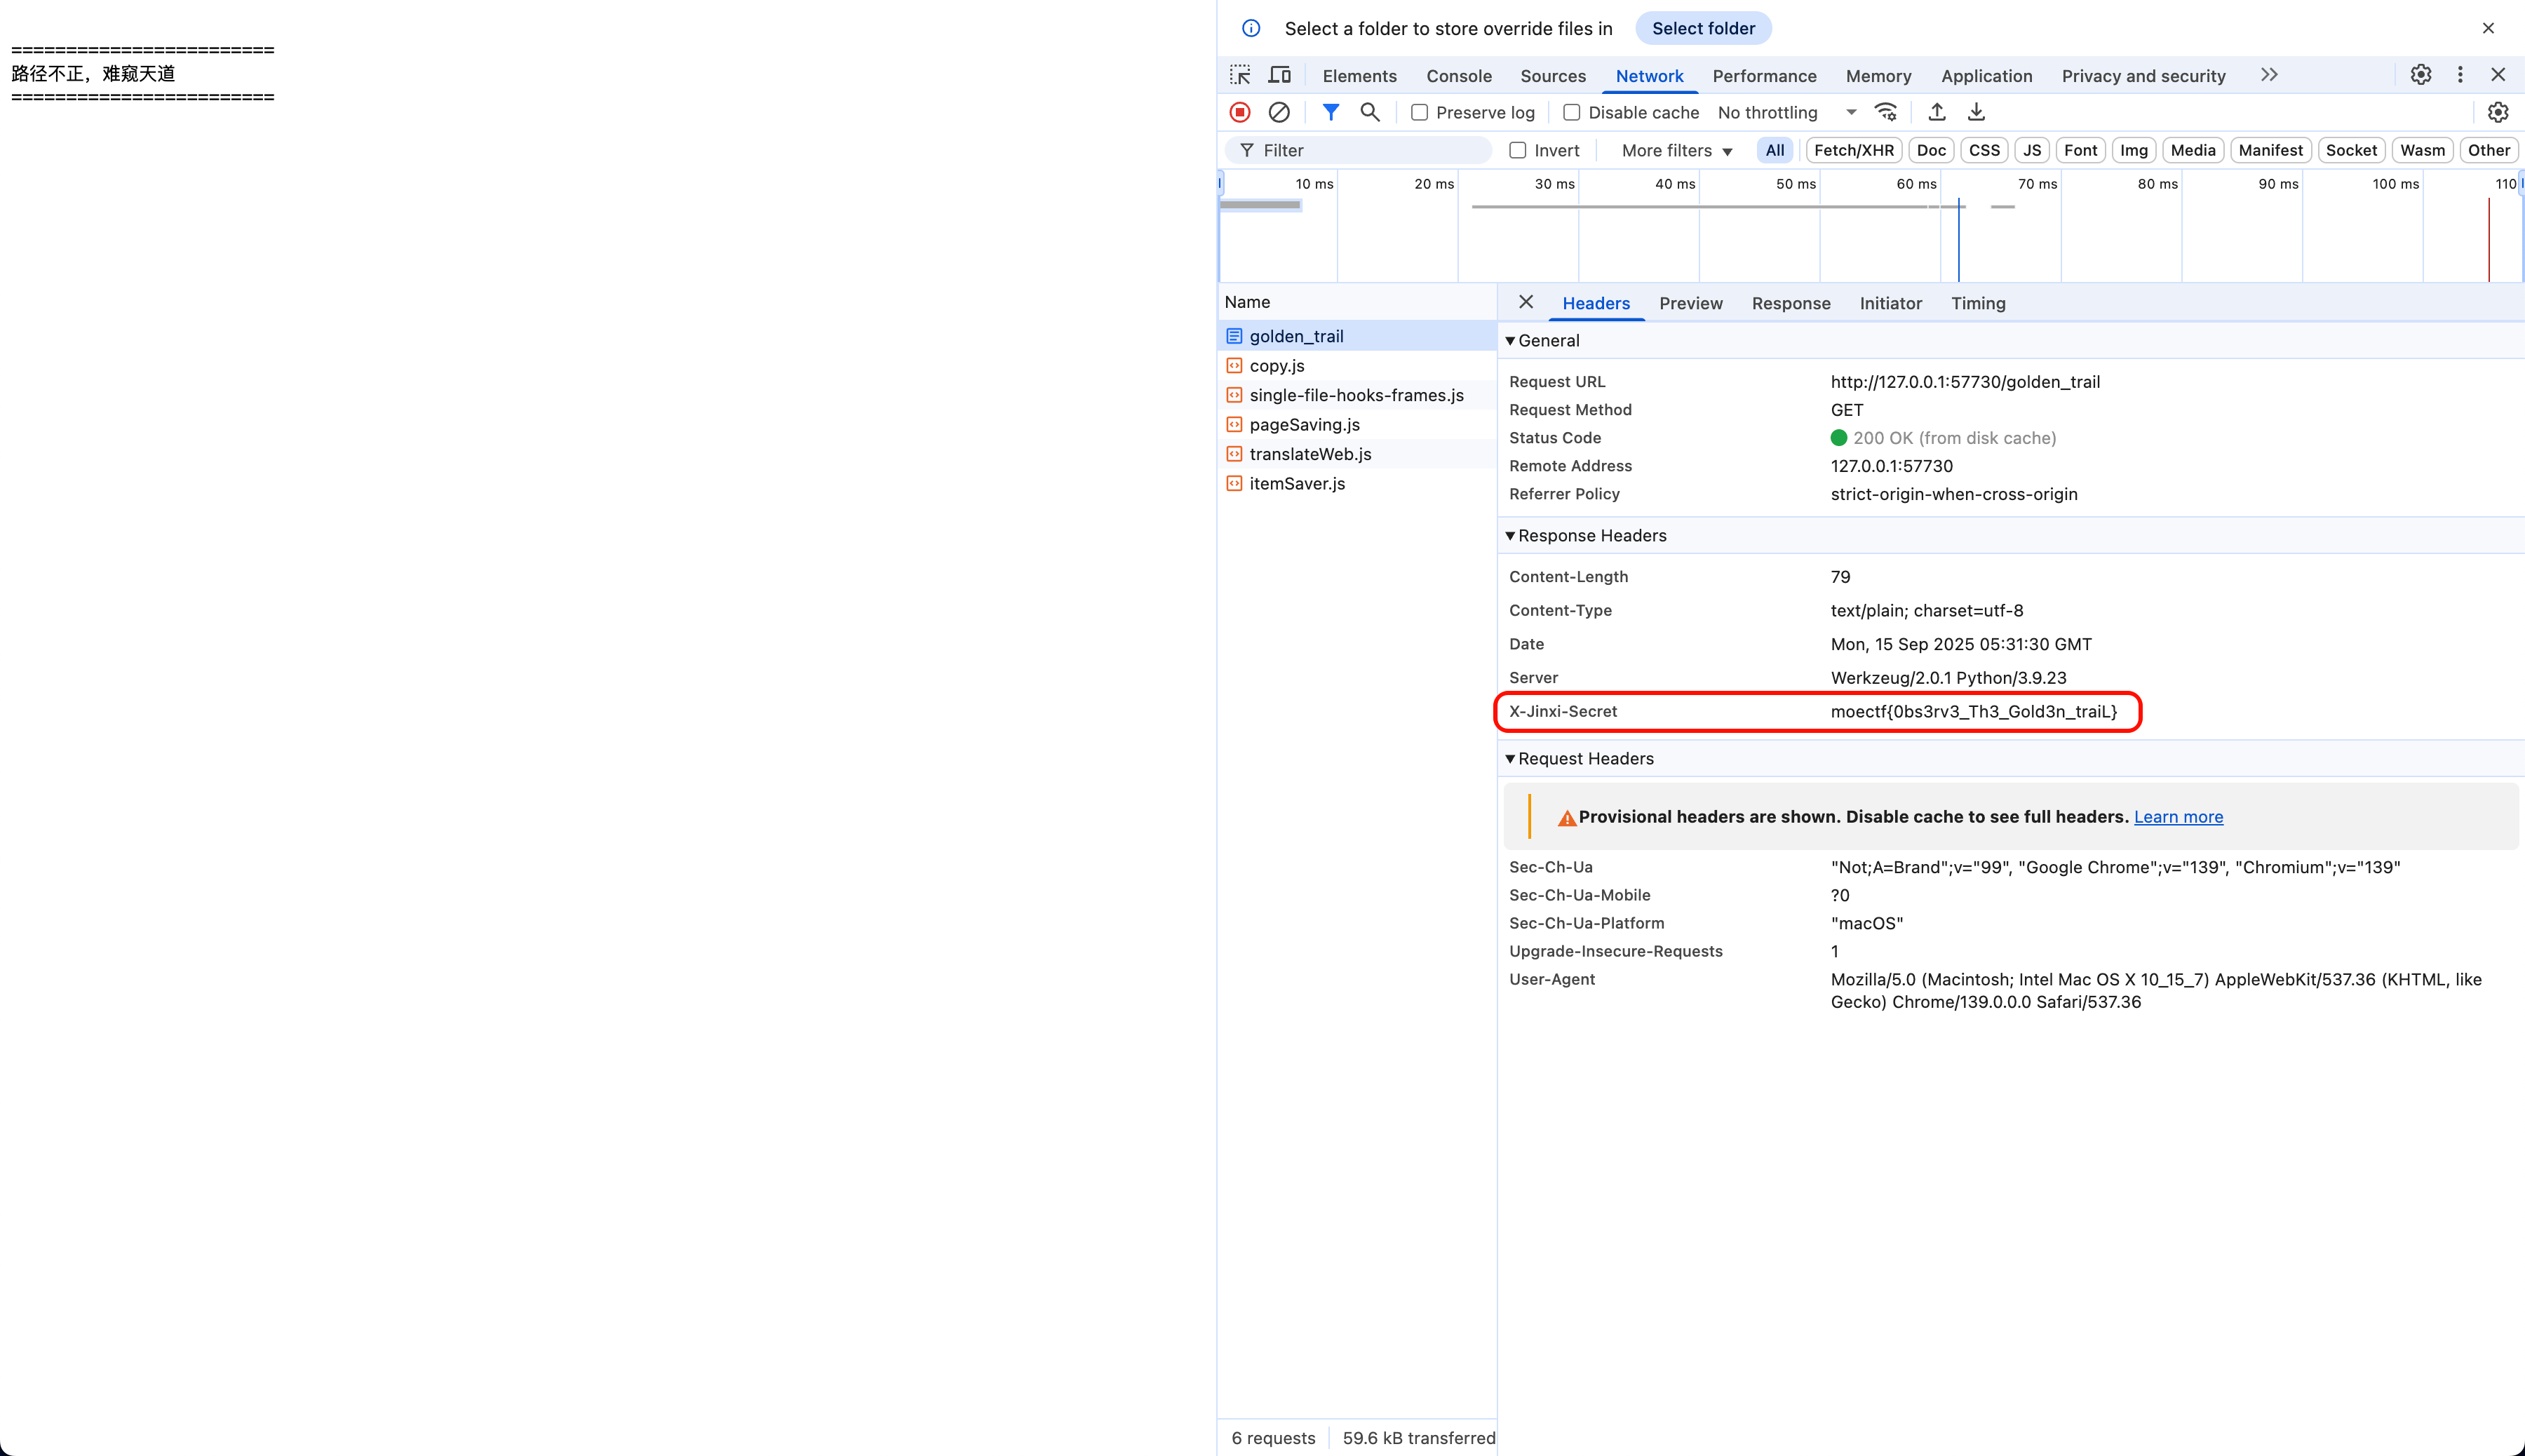Open network conditions wifi icon
Image resolution: width=2525 pixels, height=1456 pixels.
click(x=1886, y=112)
